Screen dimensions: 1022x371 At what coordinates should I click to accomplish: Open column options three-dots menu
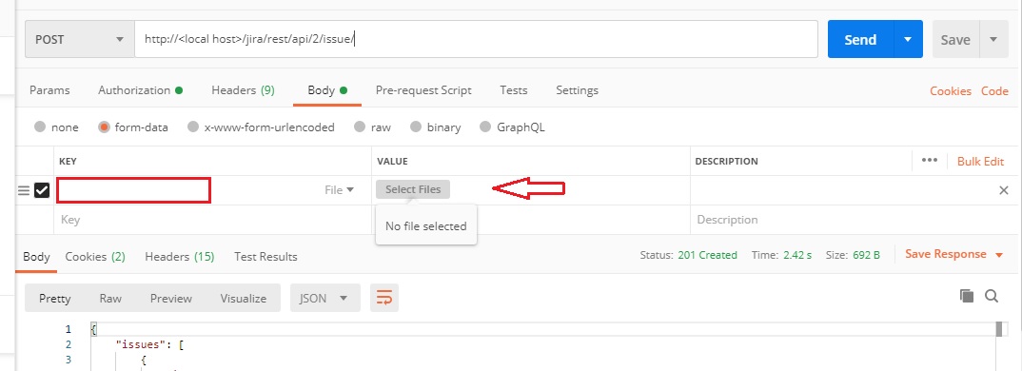(x=930, y=161)
